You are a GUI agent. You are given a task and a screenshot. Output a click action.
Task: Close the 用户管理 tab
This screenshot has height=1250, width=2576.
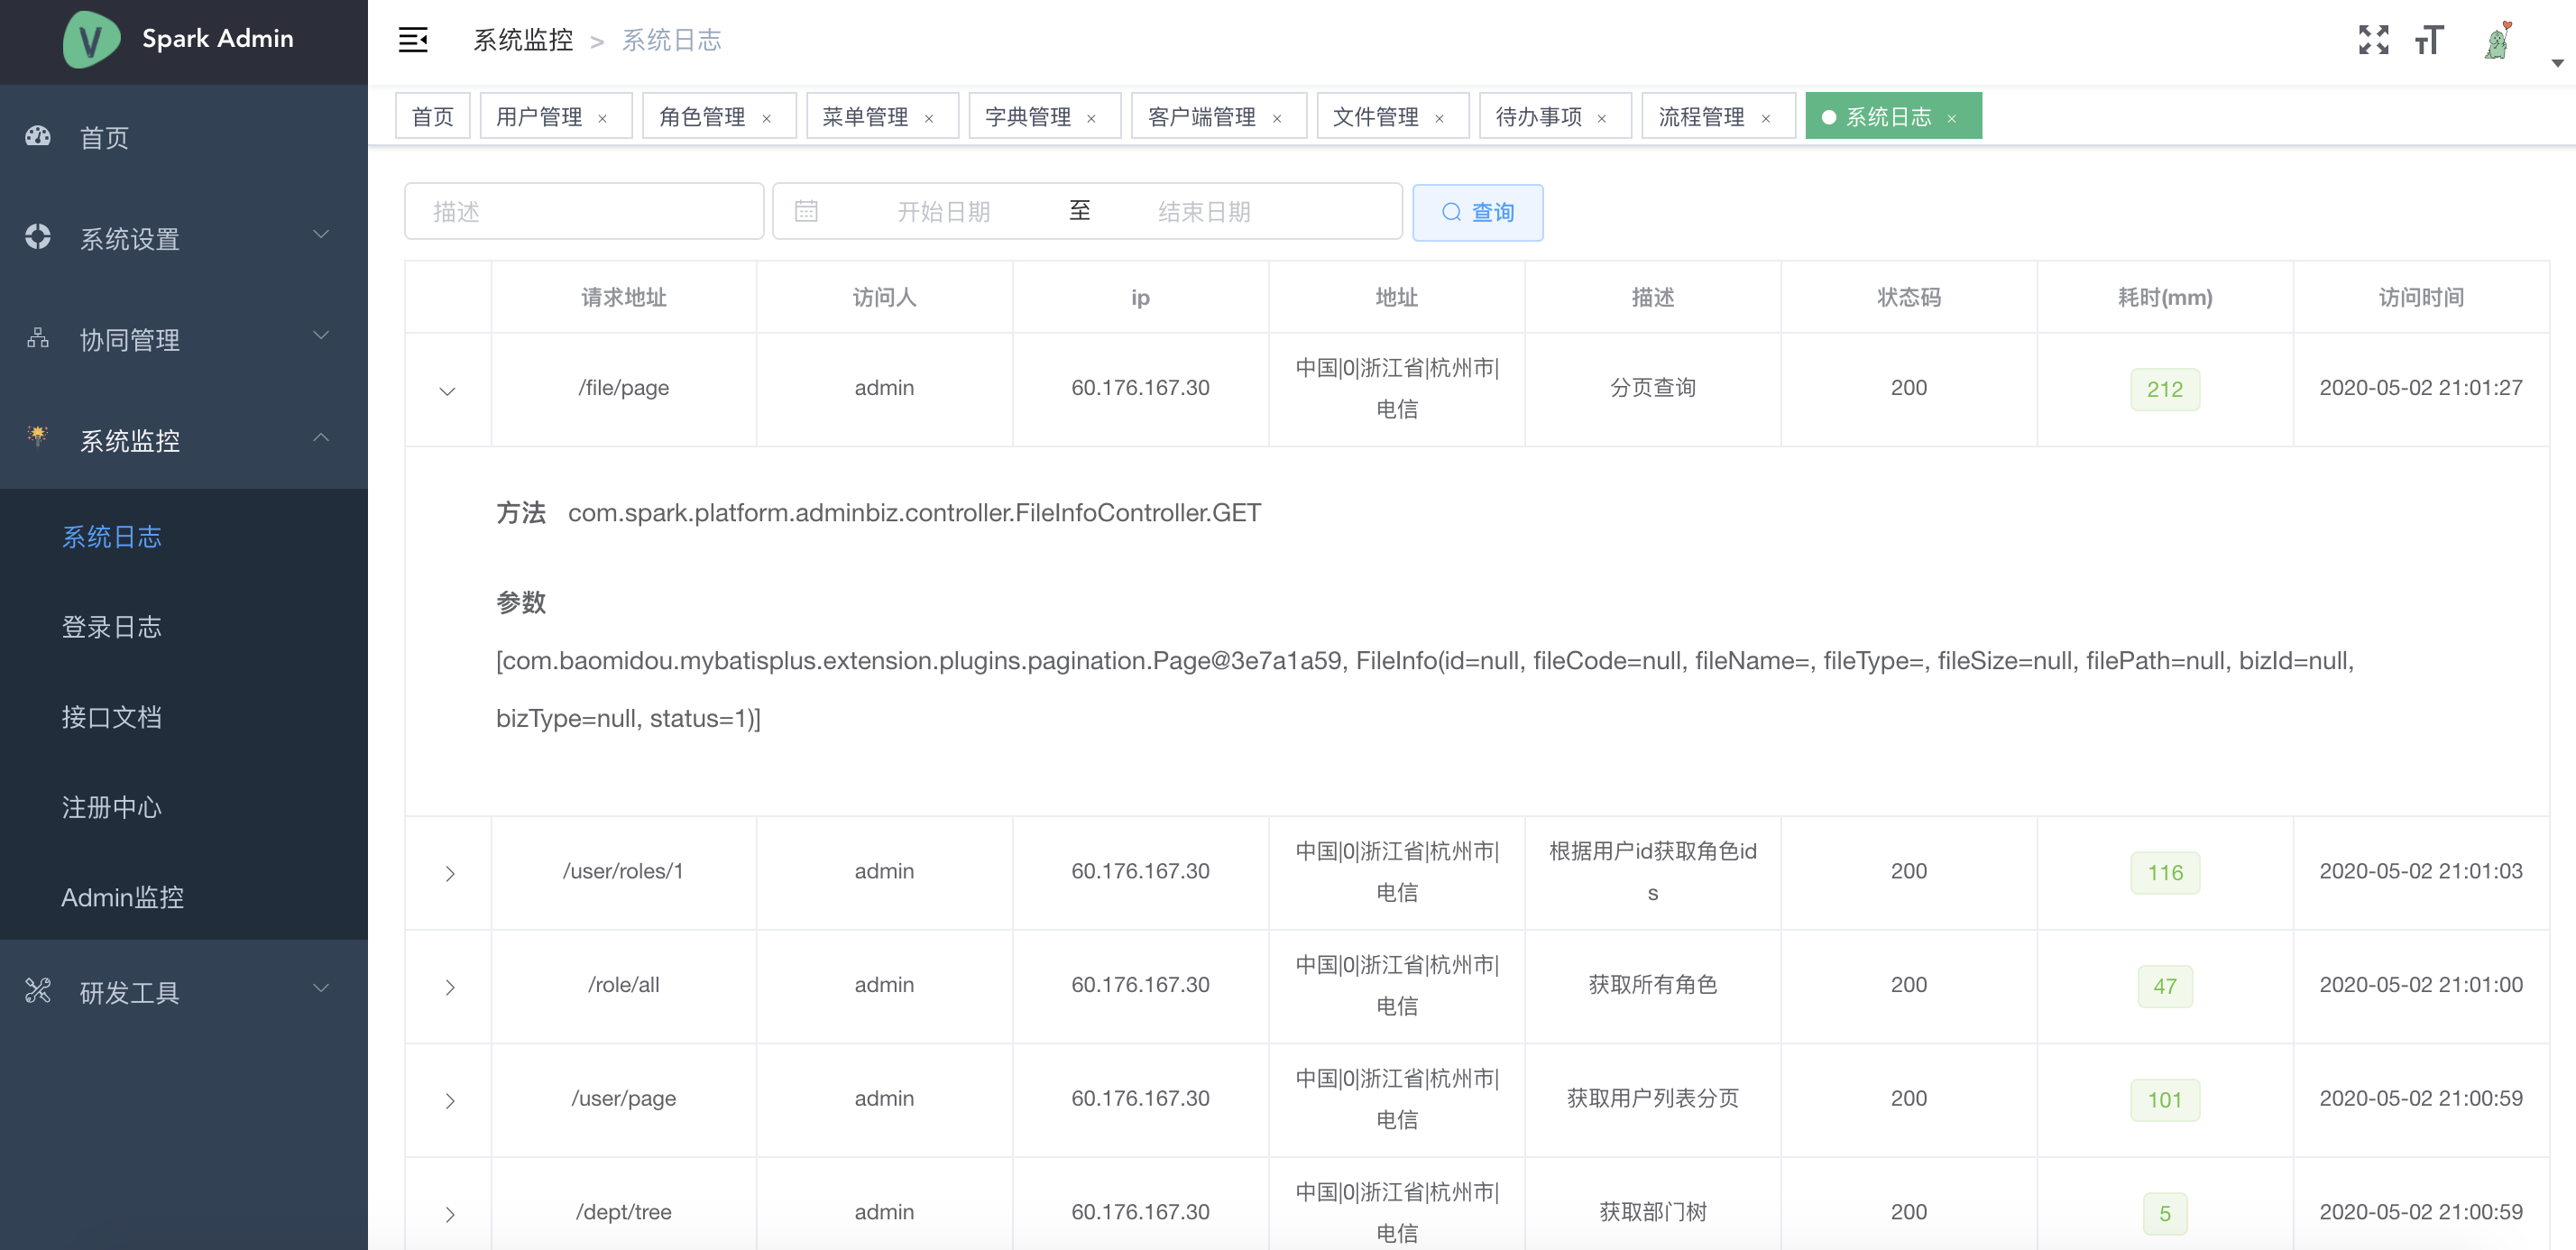tap(603, 118)
